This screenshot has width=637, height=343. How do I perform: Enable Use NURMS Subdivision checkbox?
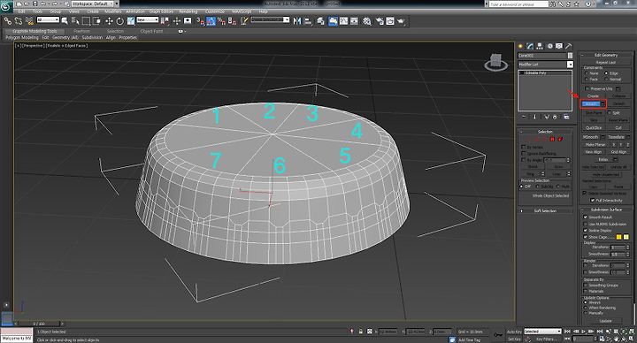coord(586,224)
